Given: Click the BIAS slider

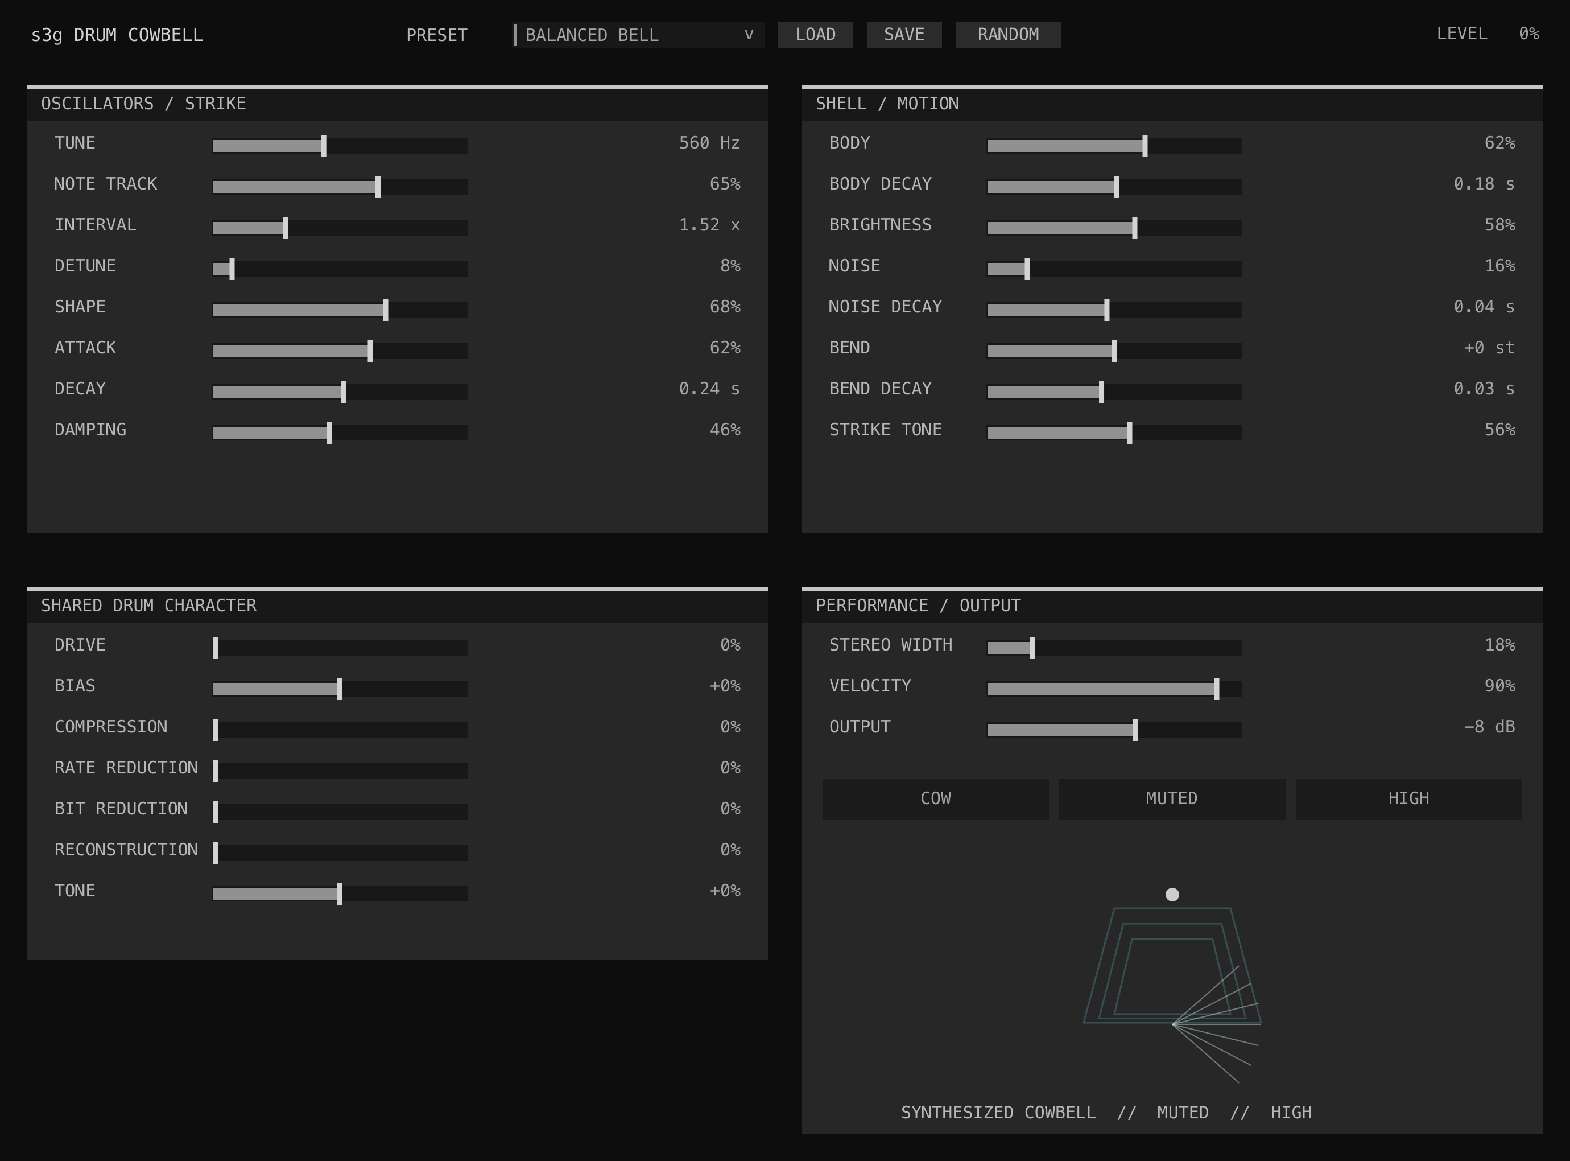Looking at the screenshot, I should tap(340, 688).
